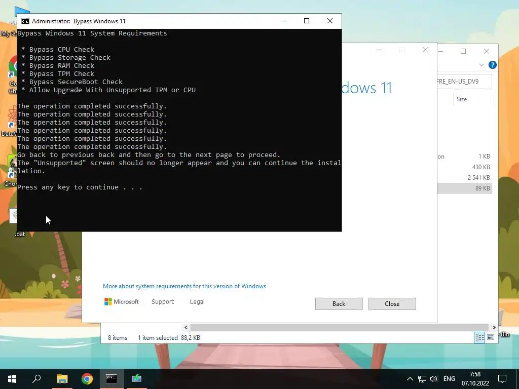Select Windows Setup taskbar icon
This screenshot has width=519, height=389.
pos(137,379)
